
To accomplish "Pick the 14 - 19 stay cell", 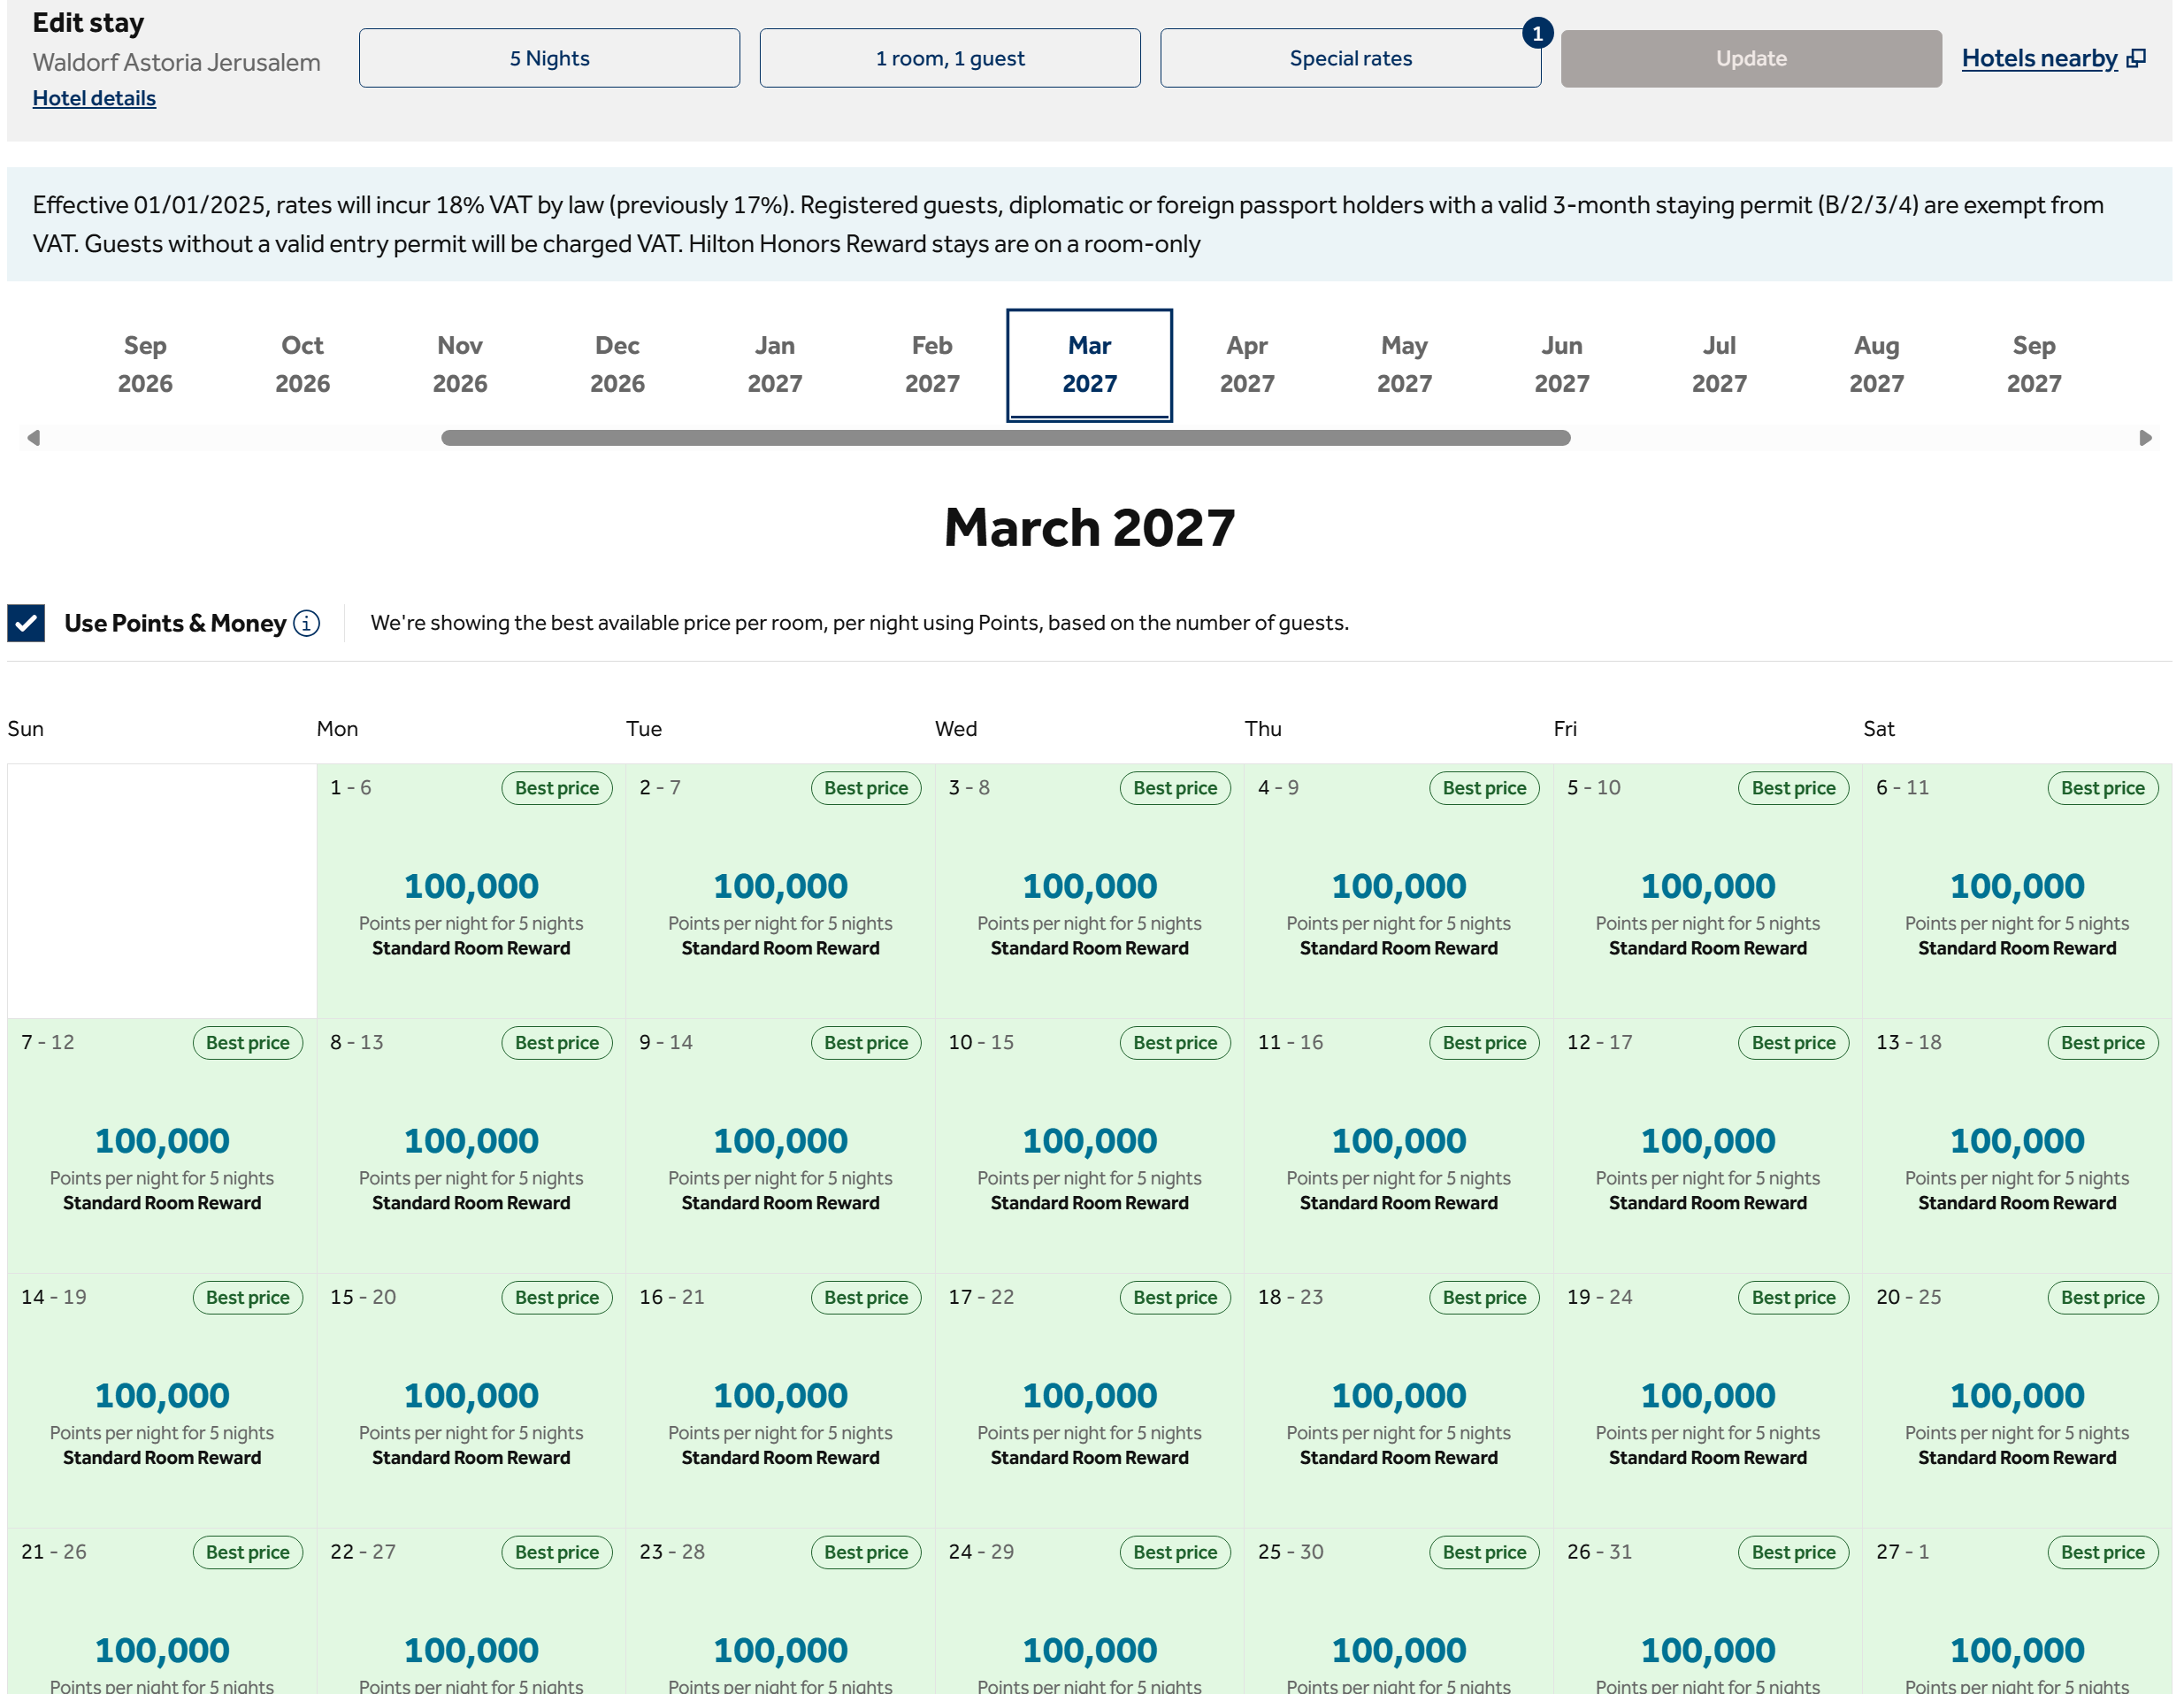I will (162, 1401).
